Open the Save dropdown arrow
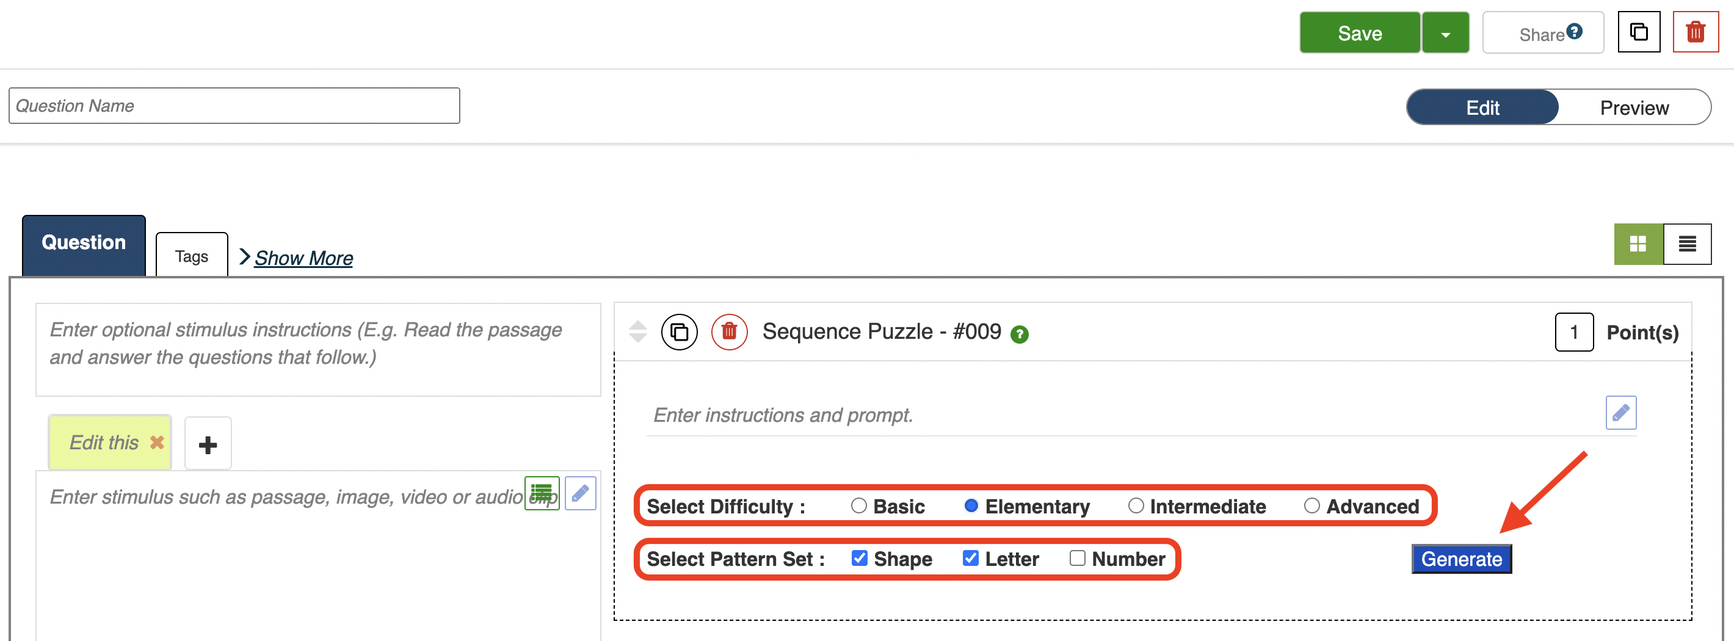The image size is (1734, 641). pyautogui.click(x=1445, y=34)
